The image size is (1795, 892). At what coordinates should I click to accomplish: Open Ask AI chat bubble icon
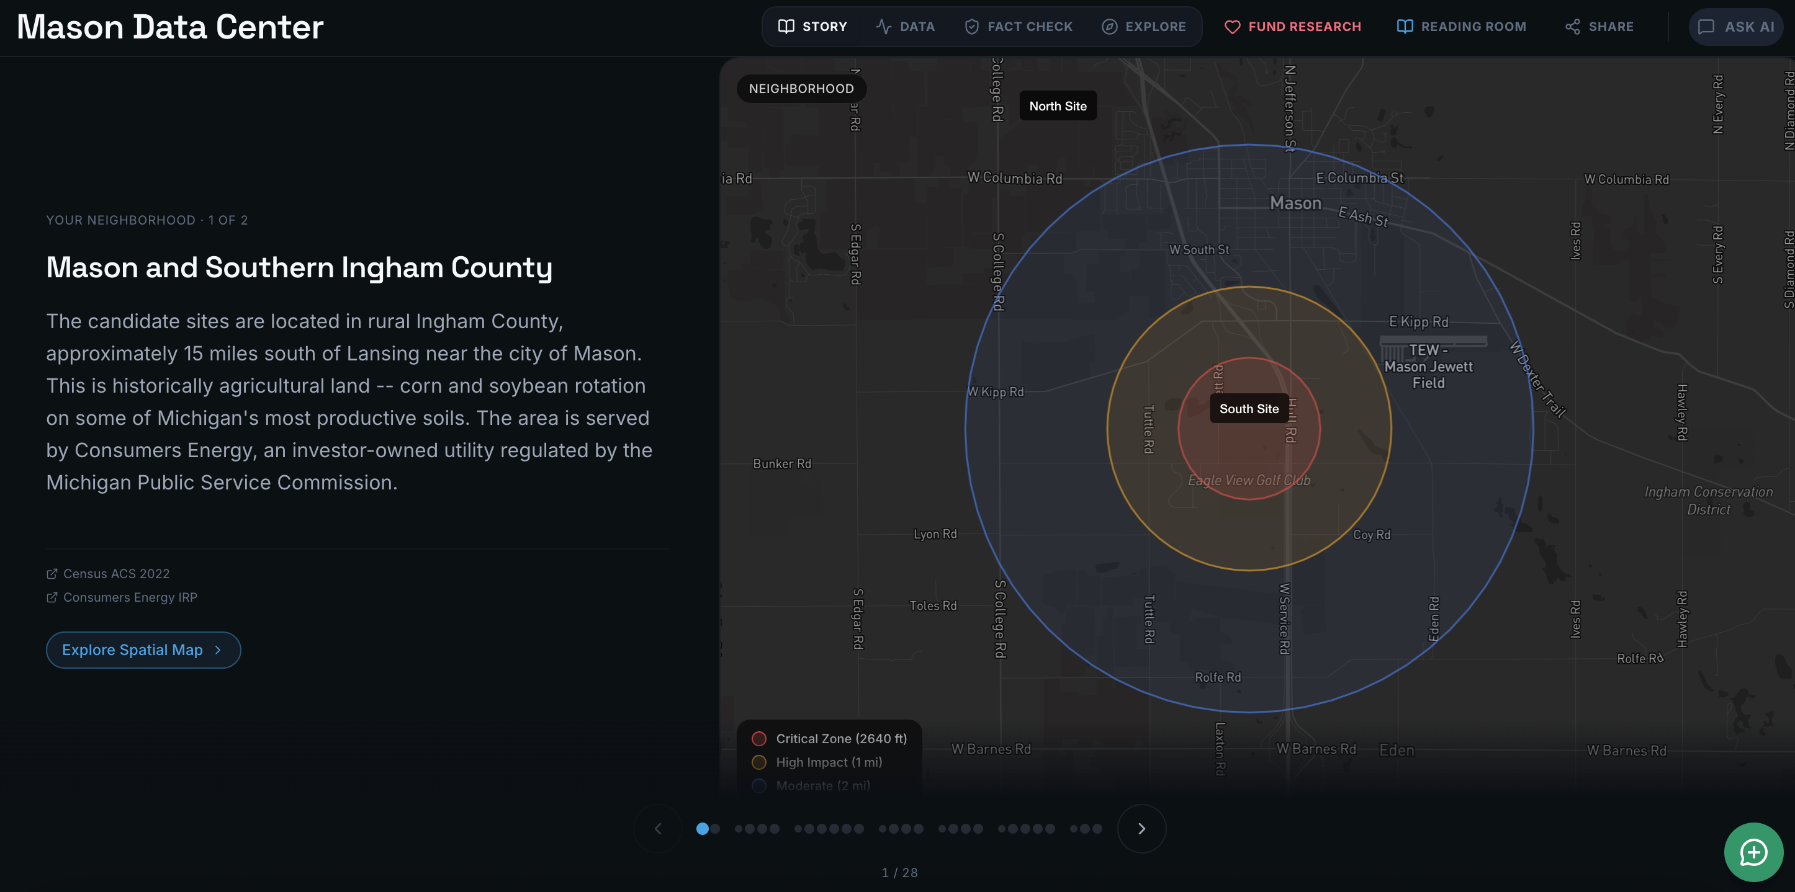(1706, 26)
